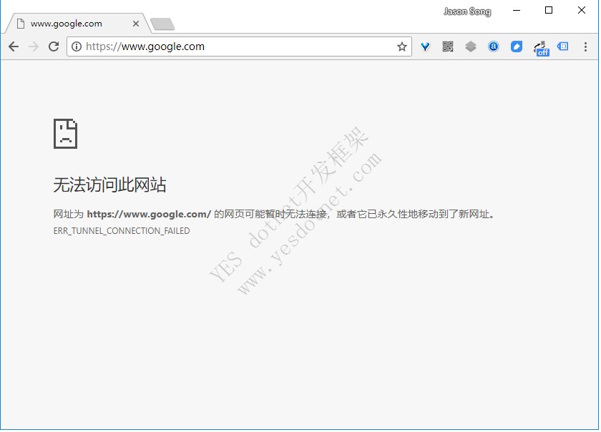
Task: Open the blue code-tag extension icon
Action: [562, 46]
